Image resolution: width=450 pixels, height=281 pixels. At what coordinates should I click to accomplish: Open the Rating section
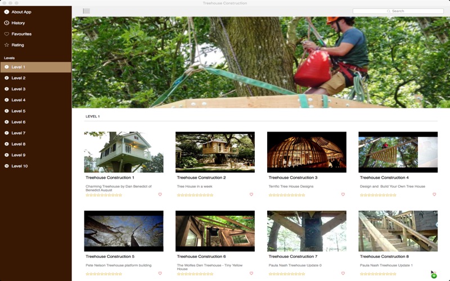tap(17, 45)
